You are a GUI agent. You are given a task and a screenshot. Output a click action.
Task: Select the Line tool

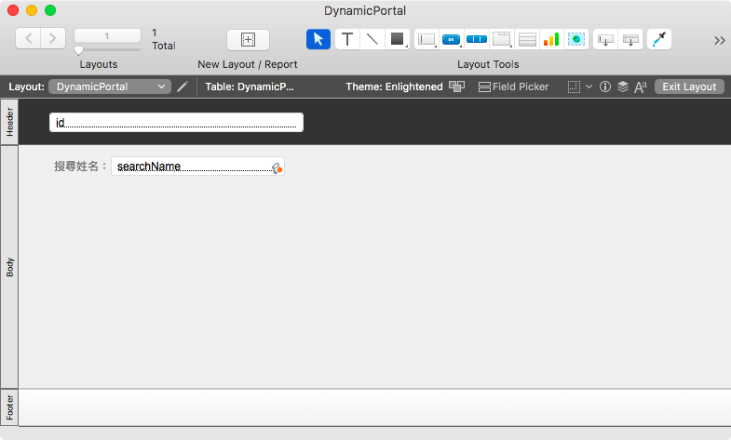point(372,39)
